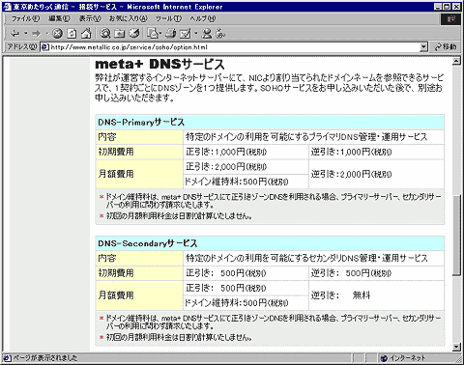Screen dimensions: 464x365
Task: Click Secondary 初期費用 逆引き: 500円 cell
Action: click(376, 273)
